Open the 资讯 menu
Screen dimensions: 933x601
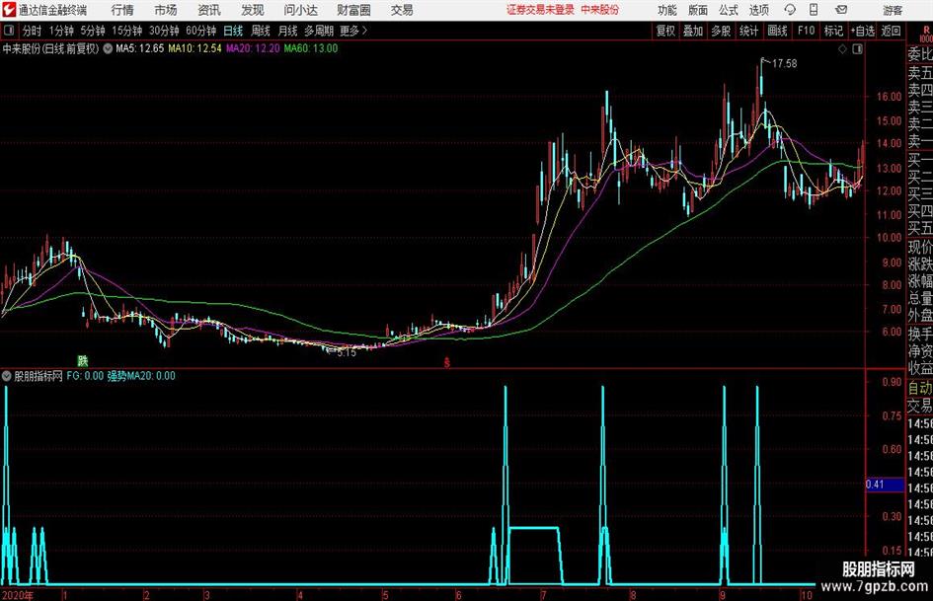click(209, 10)
